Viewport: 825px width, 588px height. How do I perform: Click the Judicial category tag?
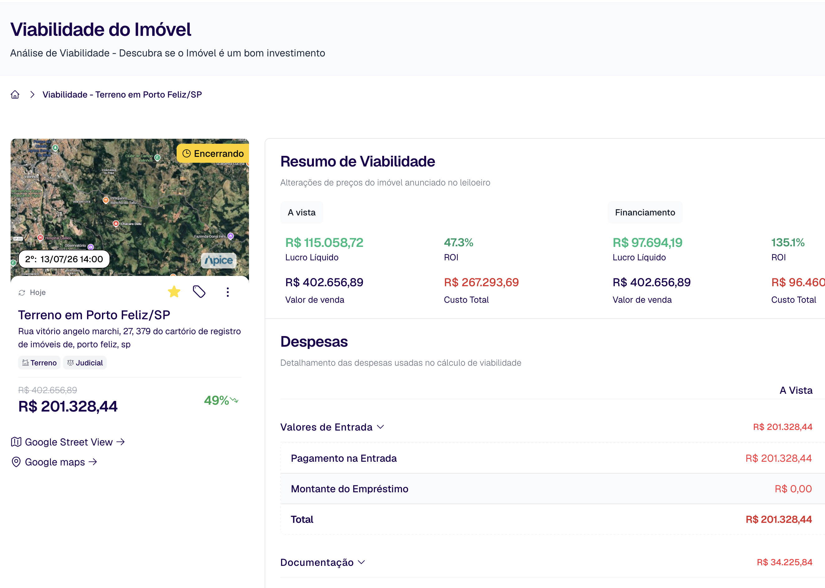[85, 363]
